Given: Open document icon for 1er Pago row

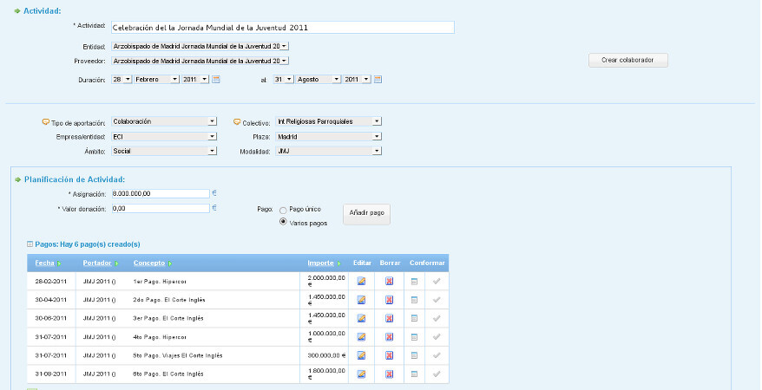Looking at the screenshot, I should click(x=414, y=282).
